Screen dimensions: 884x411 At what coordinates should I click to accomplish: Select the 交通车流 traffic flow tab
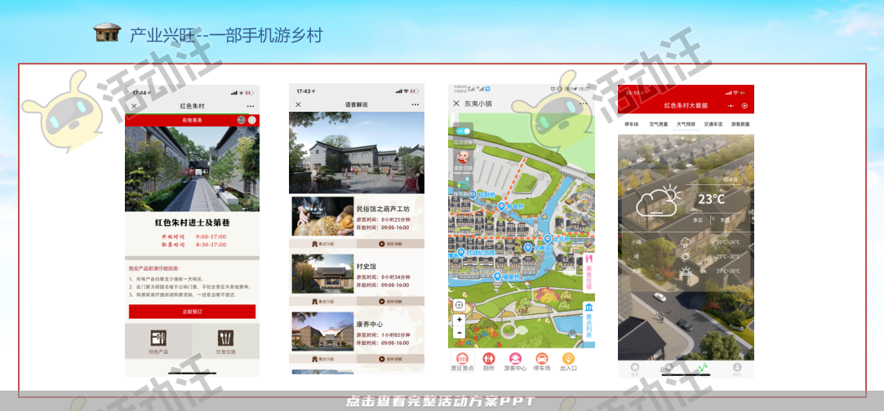[713, 125]
